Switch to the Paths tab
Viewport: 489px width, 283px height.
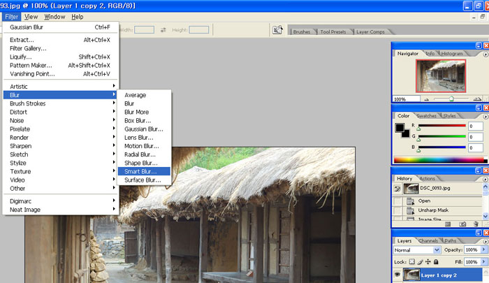(451, 241)
